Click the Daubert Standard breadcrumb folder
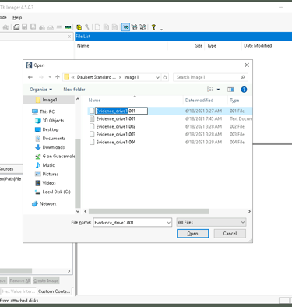The height and width of the screenshot is (307, 292). pyautogui.click(x=97, y=77)
